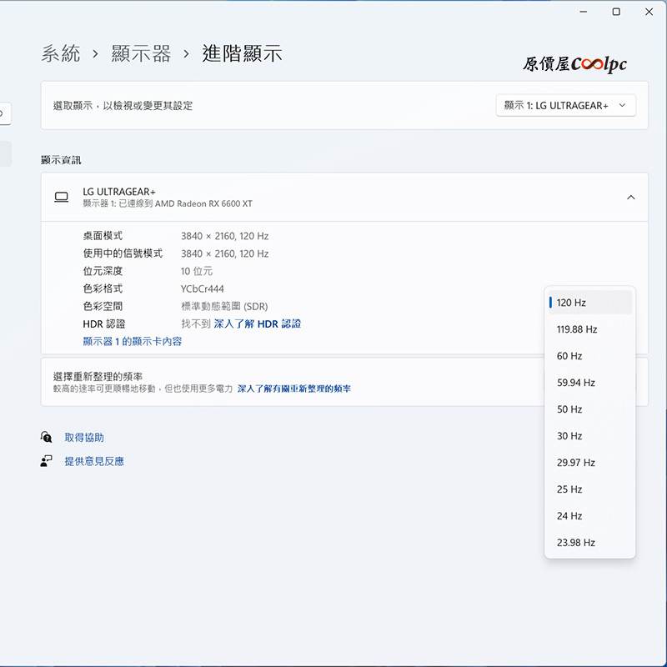The width and height of the screenshot is (667, 667).
Task: Click the 色彩格式 value YCbCr444
Action: [202, 288]
